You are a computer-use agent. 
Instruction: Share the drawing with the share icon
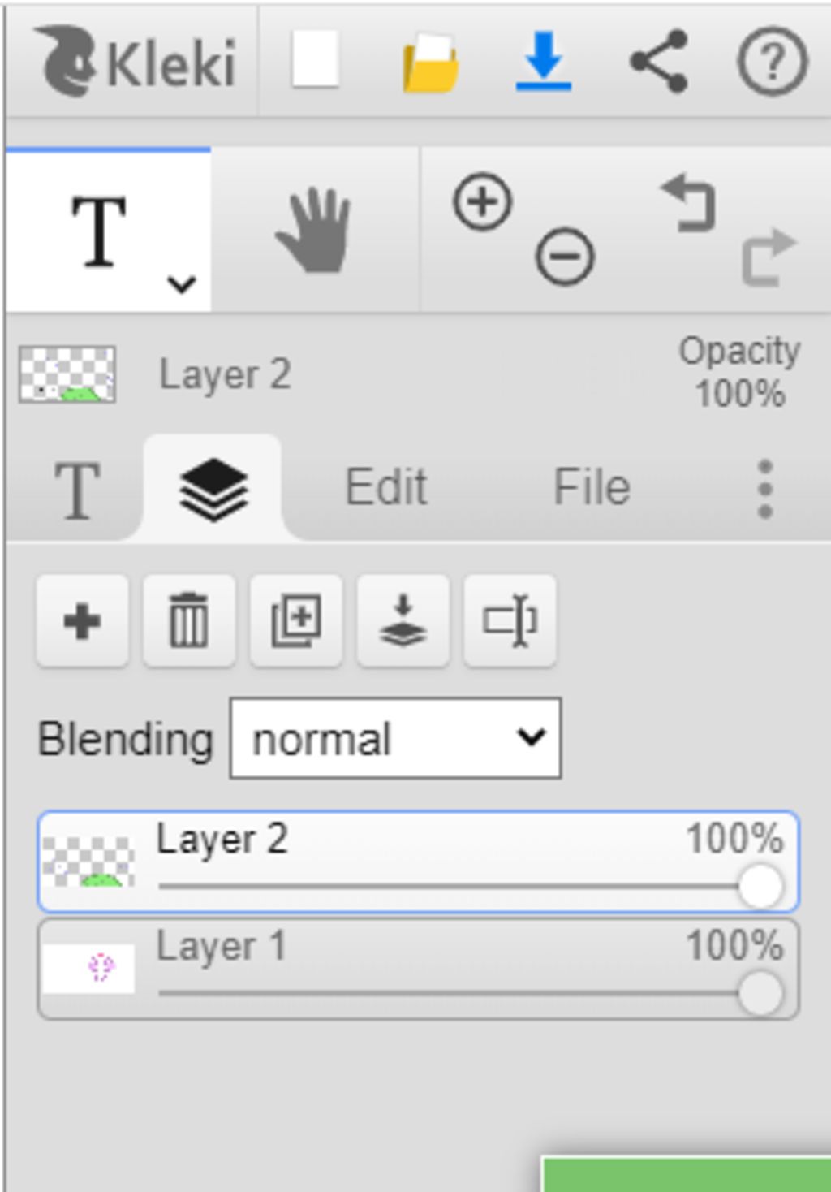pos(659,61)
